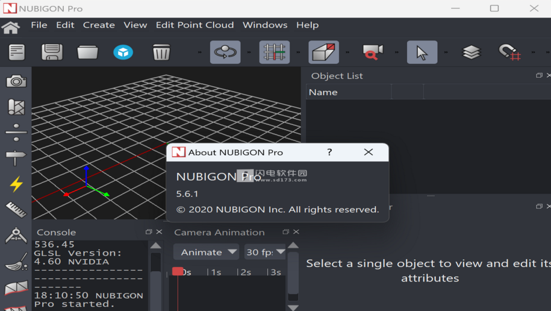Image resolution: width=551 pixels, height=311 pixels.
Task: Click the trash can delete icon
Action: tap(161, 52)
